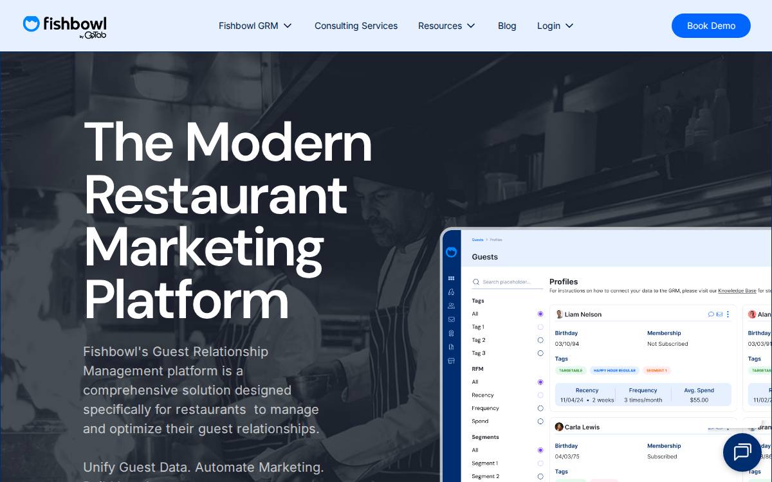The height and width of the screenshot is (482, 772).
Task: Click the Book Demo button
Action: [711, 26]
